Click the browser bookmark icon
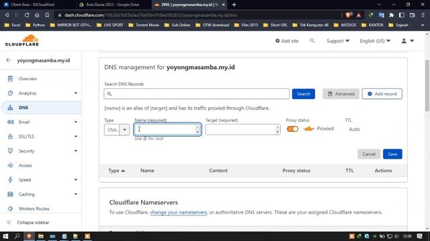The height and width of the screenshot is (241, 430). click(x=47, y=15)
